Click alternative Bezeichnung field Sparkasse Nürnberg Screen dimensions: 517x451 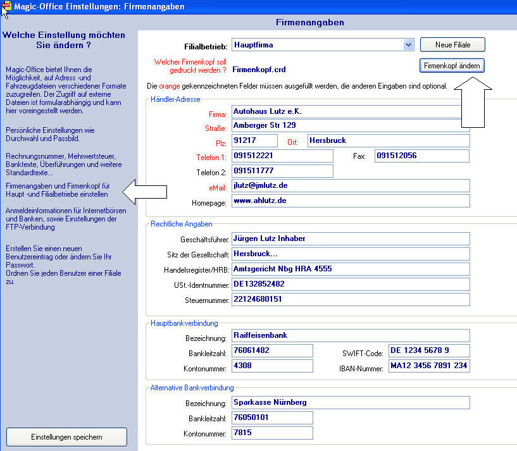pyautogui.click(x=351, y=402)
